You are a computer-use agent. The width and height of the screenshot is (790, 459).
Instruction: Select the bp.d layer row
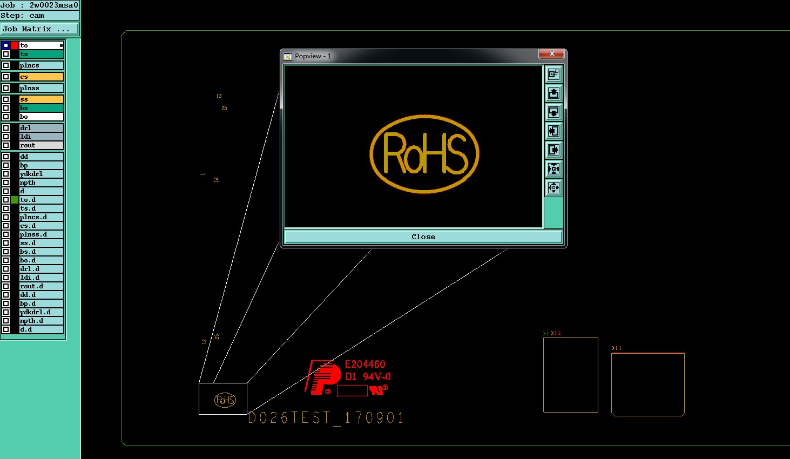coord(42,303)
